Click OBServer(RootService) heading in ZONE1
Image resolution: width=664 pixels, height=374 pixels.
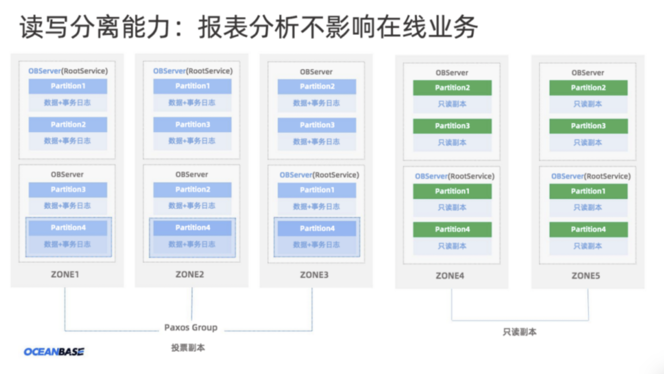68,71
